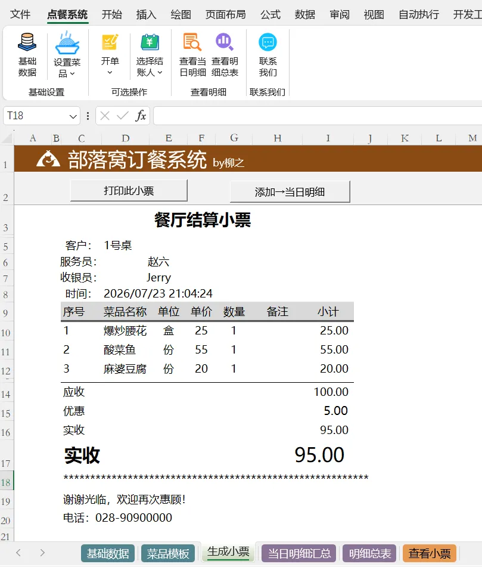482x567 pixels.
Task: Select row 10 header
Action: tap(7, 331)
